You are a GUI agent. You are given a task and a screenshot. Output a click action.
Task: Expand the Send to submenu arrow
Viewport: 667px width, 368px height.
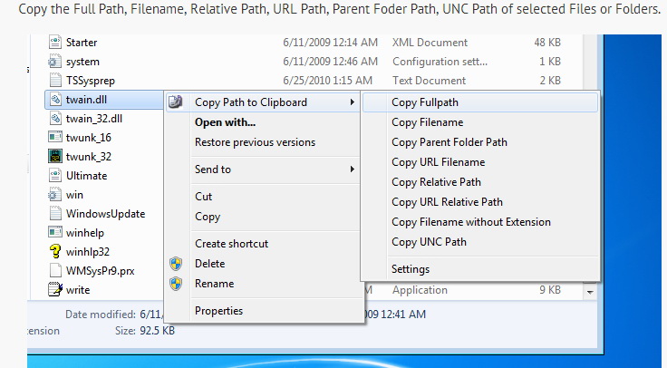[352, 169]
